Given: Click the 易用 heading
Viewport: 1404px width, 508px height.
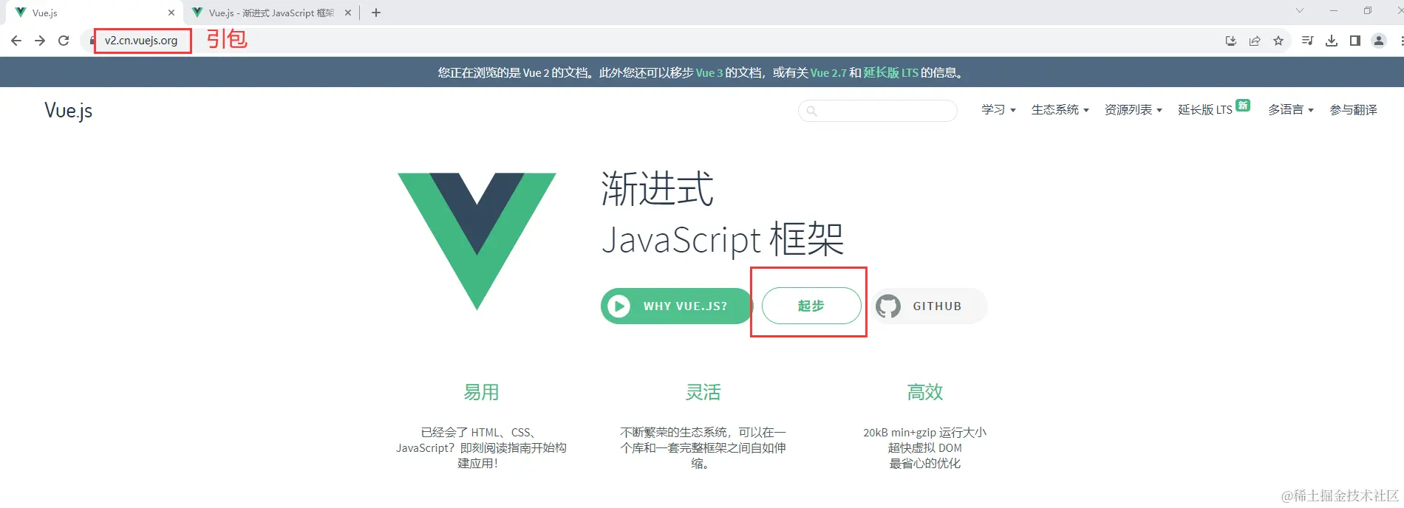Looking at the screenshot, I should pos(481,392).
